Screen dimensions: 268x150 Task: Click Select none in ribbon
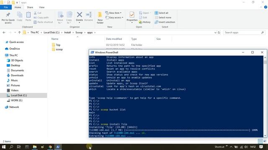click(163, 17)
